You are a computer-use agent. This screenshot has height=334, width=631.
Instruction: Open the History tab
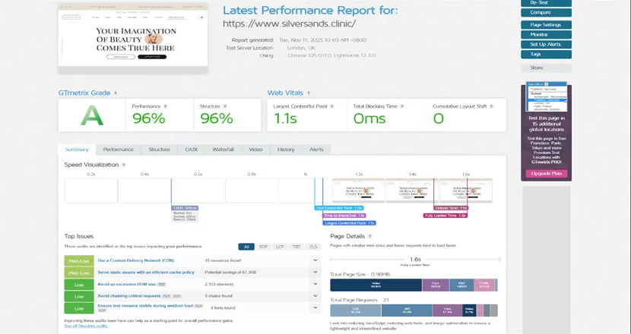286,150
